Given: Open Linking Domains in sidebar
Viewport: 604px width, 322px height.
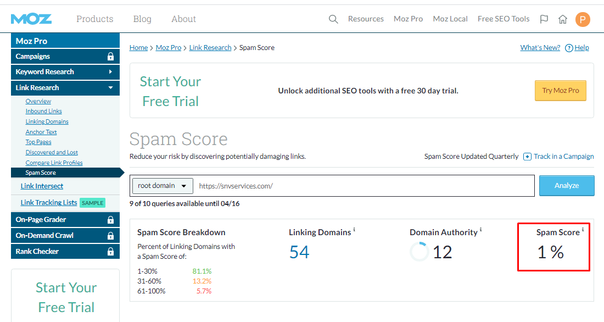Looking at the screenshot, I should coord(47,121).
